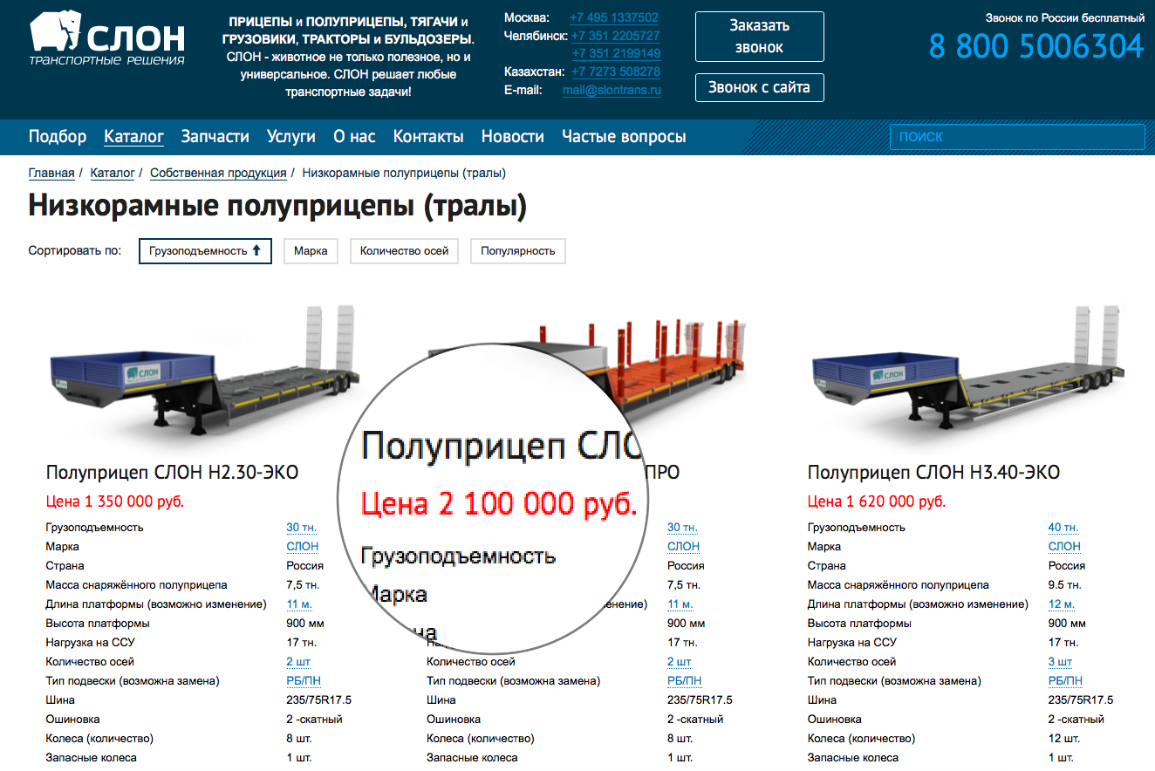The height and width of the screenshot is (771, 1155).
Task: Click the page heading Низкорамные полуприцепы (тралы)
Action: pyautogui.click(x=278, y=207)
